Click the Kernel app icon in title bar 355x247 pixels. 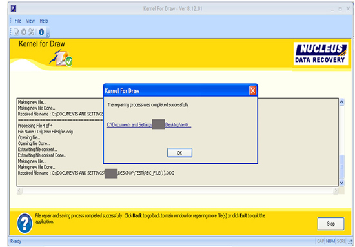[x=14, y=8]
